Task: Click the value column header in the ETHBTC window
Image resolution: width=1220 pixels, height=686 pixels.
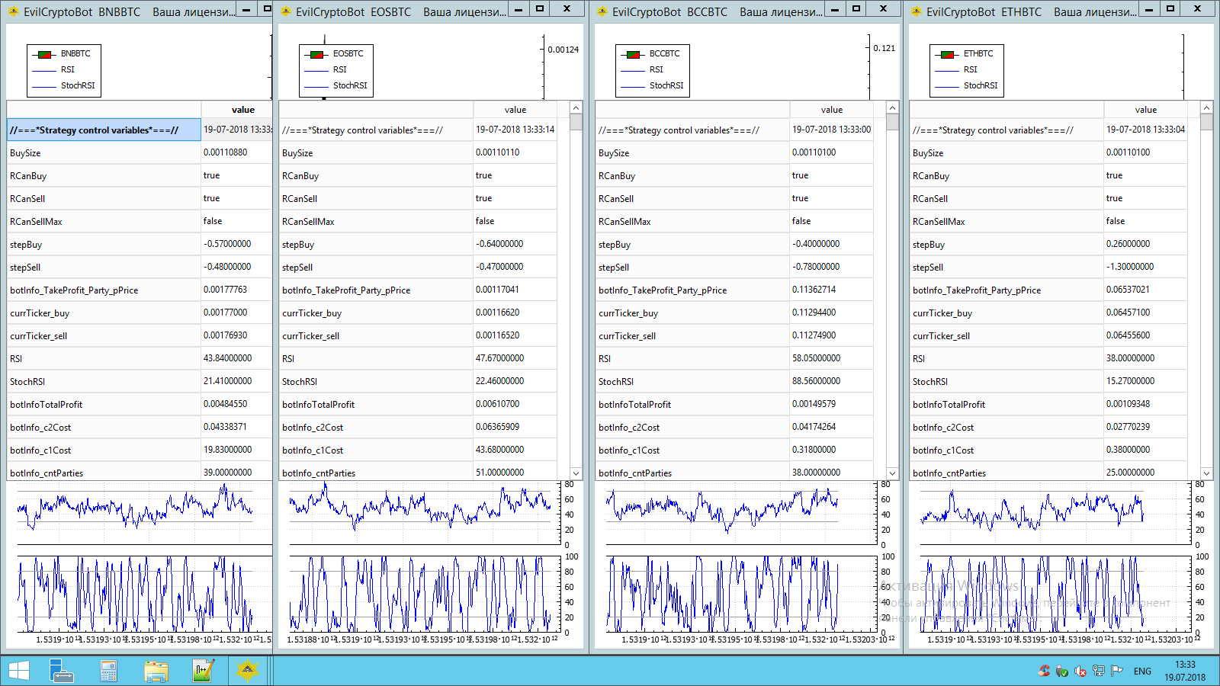Action: click(x=1146, y=110)
